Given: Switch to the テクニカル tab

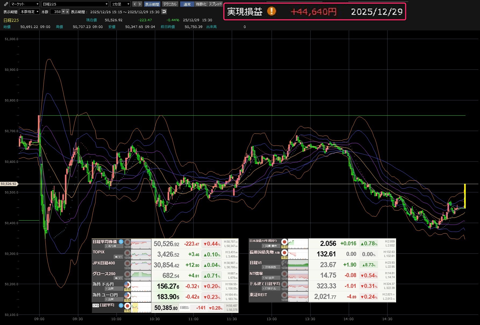Looking at the screenshot, I should click(170, 4).
